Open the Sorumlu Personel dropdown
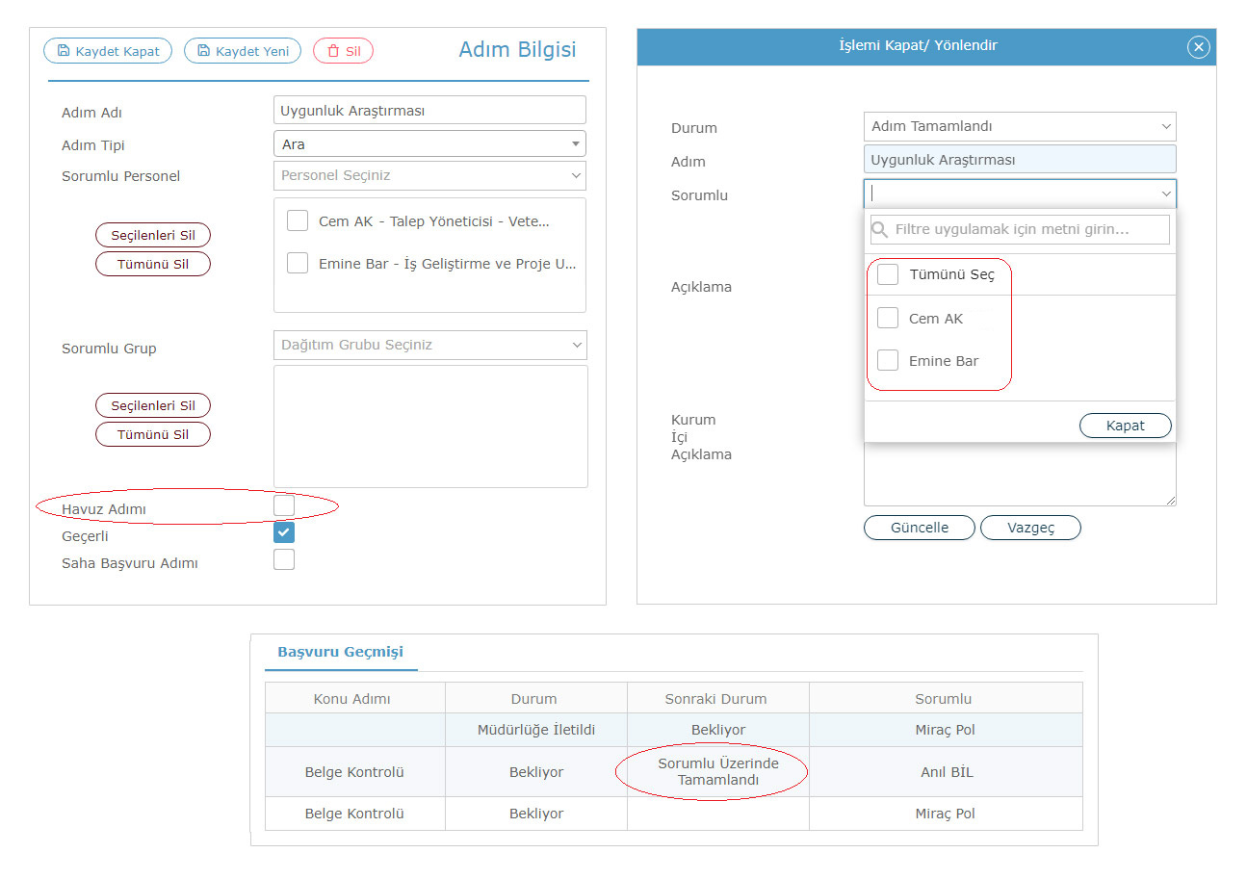 pyautogui.click(x=429, y=175)
